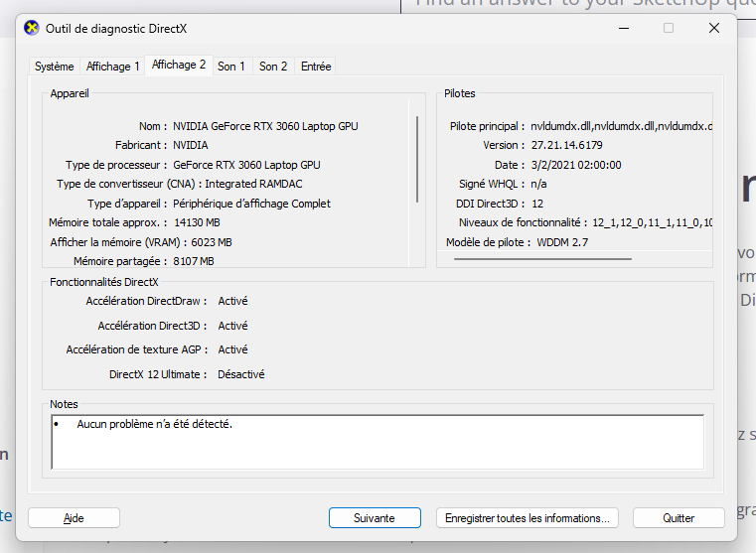Close the DirectX diagnostic window

714,28
